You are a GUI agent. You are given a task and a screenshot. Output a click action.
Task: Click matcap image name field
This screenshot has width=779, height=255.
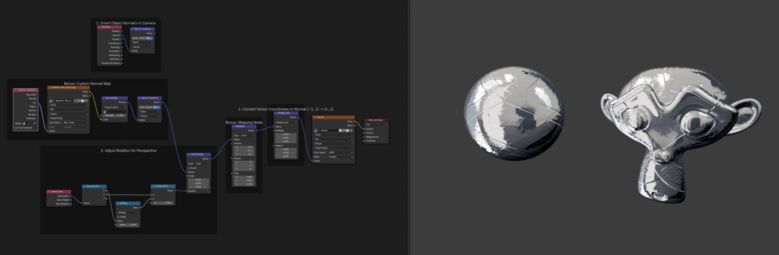tap(329, 130)
